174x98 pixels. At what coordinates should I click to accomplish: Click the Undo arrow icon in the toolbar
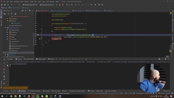tap(91, 5)
